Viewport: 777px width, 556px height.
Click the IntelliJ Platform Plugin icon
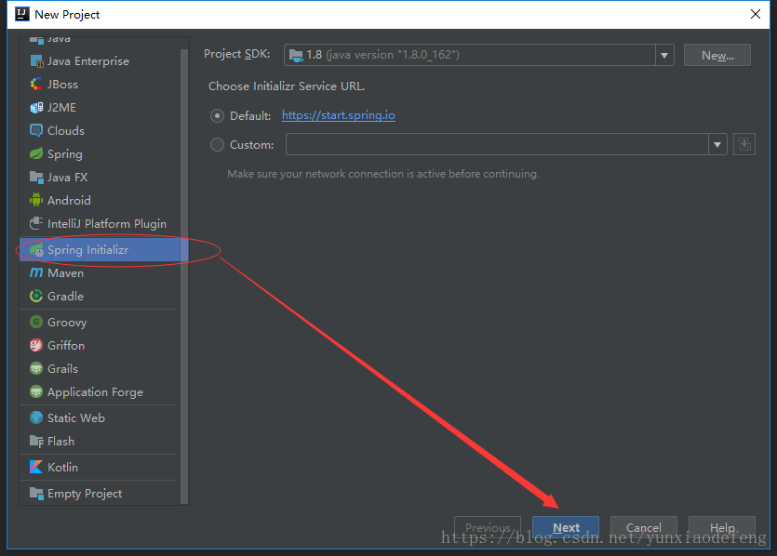point(36,223)
